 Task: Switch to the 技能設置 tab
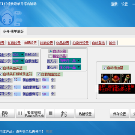pos(46,43)
